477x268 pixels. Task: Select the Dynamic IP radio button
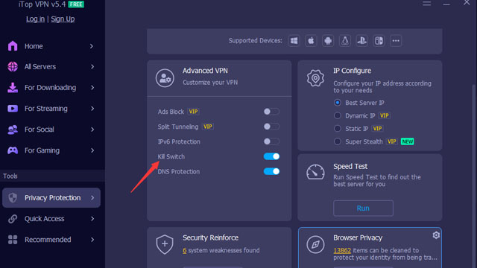[338, 115]
